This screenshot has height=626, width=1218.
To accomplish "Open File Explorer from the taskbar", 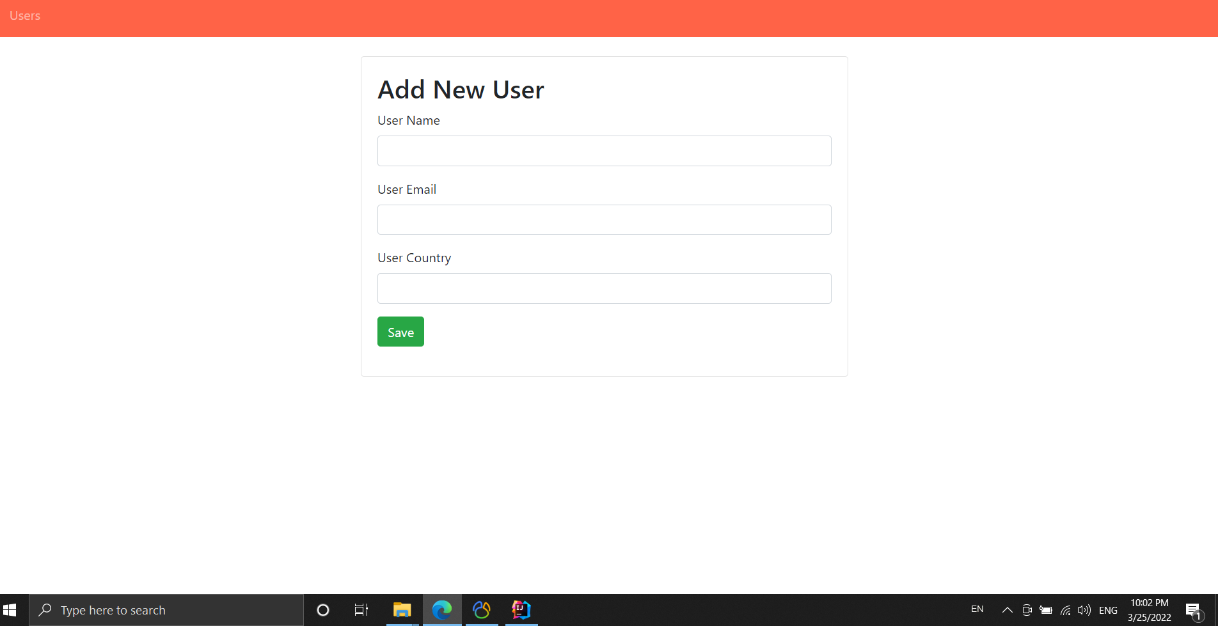I will (x=402, y=609).
